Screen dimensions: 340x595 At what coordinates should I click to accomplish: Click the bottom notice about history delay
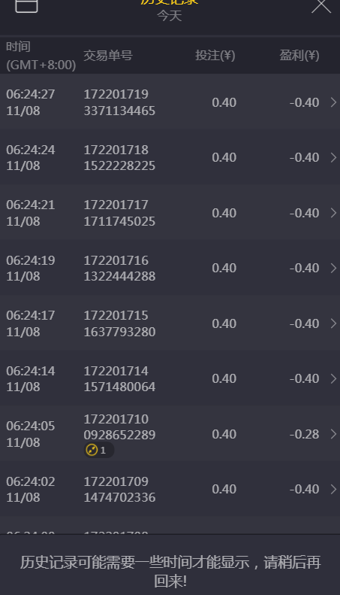pyautogui.click(x=170, y=571)
